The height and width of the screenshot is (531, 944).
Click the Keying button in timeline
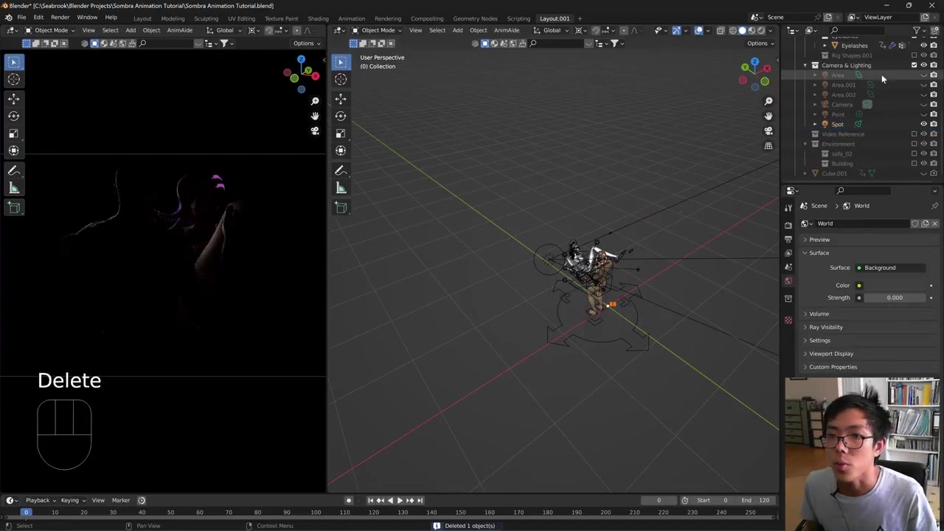click(72, 500)
